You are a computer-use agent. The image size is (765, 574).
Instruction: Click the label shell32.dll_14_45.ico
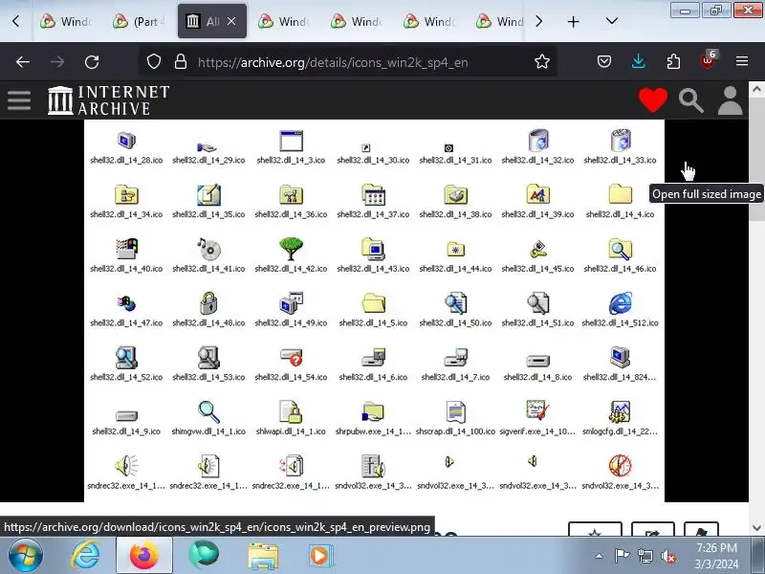pyautogui.click(x=537, y=269)
